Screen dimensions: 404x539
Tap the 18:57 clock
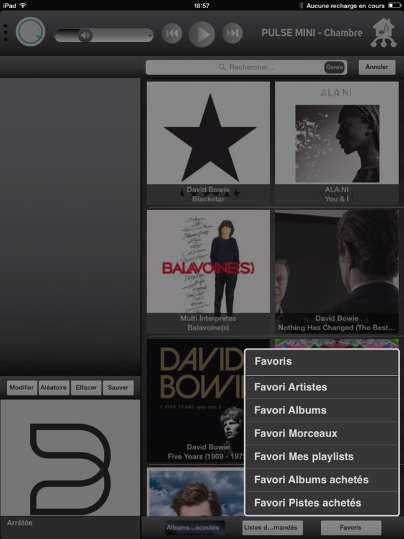(201, 6)
